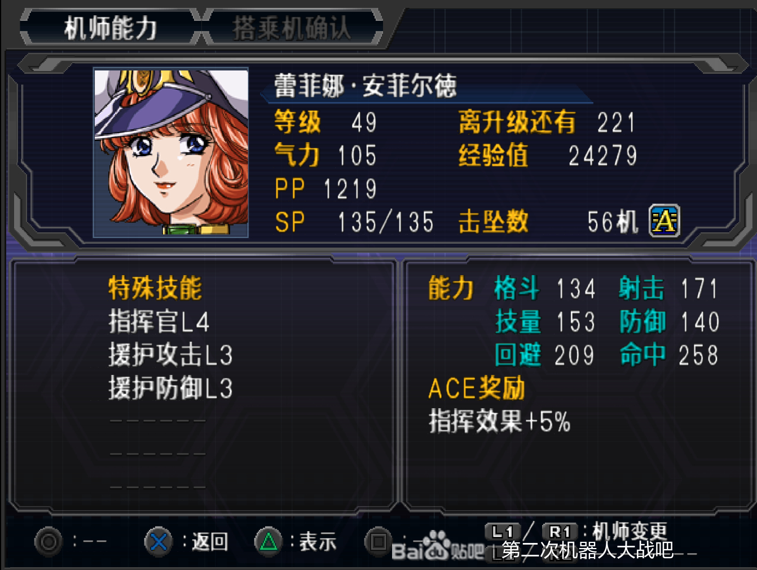Image resolution: width=757 pixels, height=570 pixels.
Task: Click the 机师变更 label
Action: coord(630,531)
